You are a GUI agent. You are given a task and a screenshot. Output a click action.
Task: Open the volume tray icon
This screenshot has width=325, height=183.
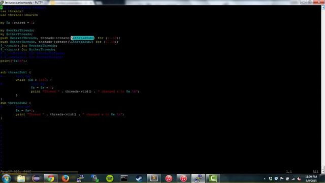tap(299, 178)
